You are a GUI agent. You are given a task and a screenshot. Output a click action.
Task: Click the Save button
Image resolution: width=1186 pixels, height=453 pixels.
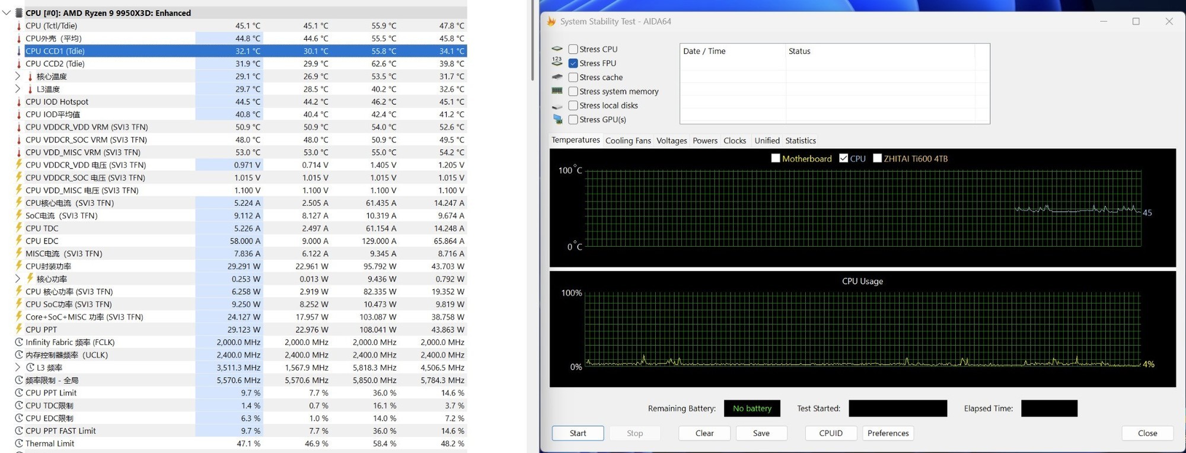[x=761, y=433]
